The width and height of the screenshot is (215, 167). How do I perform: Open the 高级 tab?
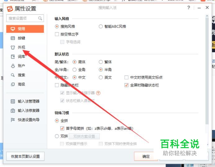coord(25,84)
